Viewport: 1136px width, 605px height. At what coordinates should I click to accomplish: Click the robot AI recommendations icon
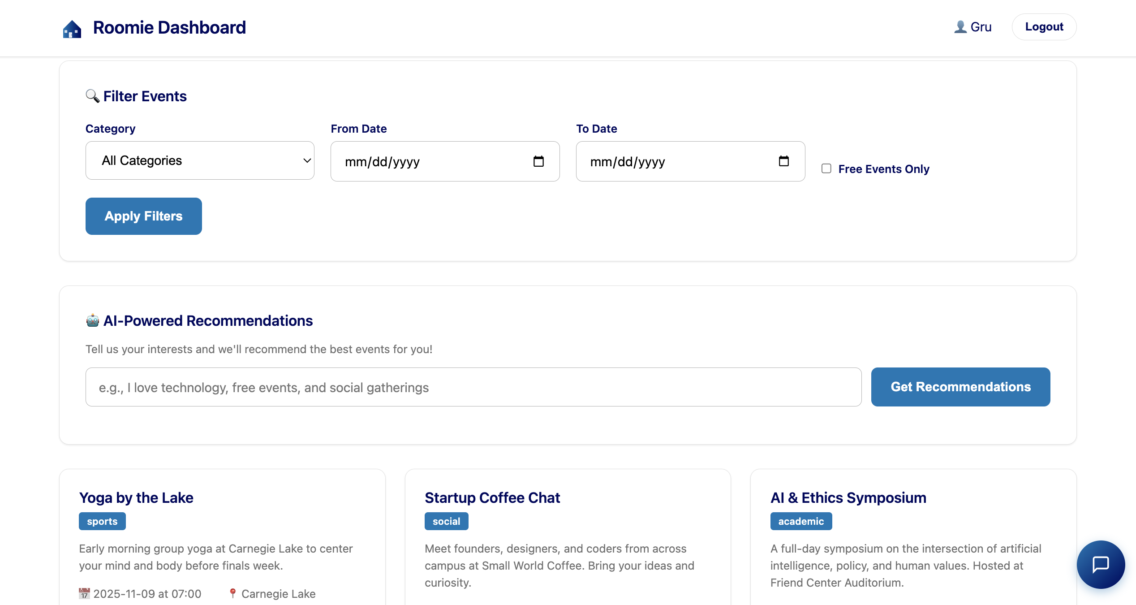point(92,320)
